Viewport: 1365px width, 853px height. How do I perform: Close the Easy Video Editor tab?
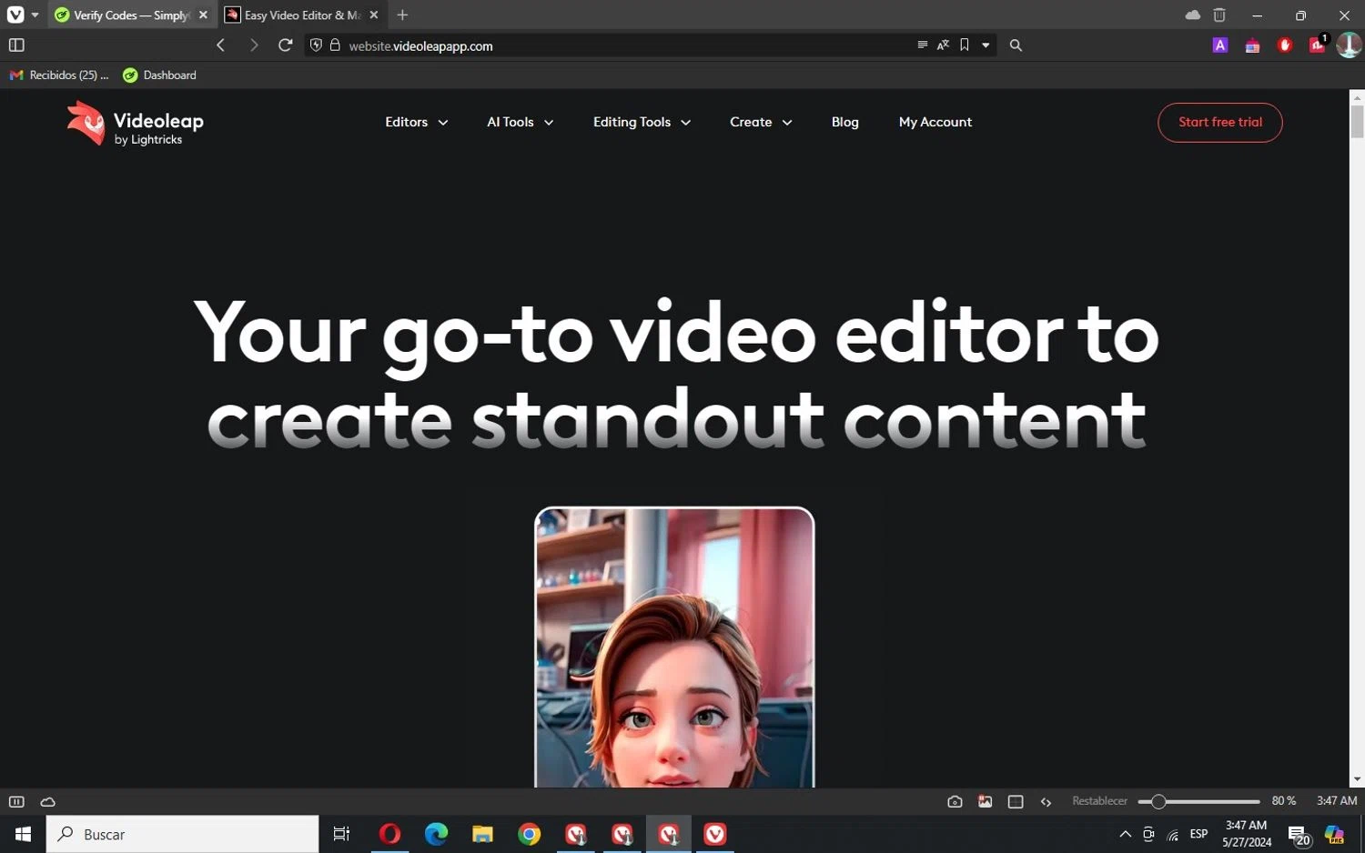pos(373,15)
